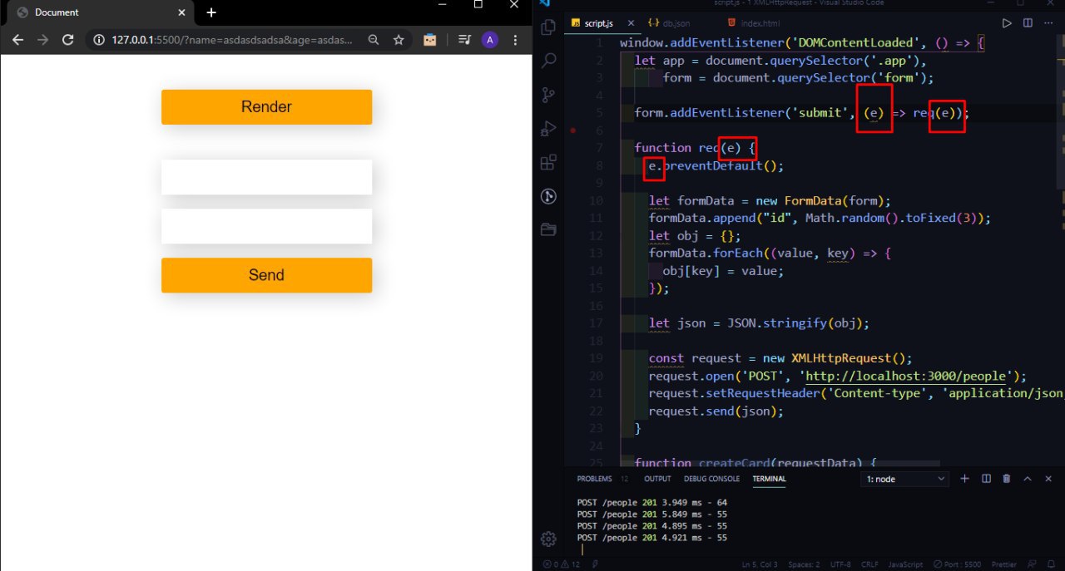Switch to the OUTPUT panel tab
The width and height of the screenshot is (1065, 571).
[657, 479]
